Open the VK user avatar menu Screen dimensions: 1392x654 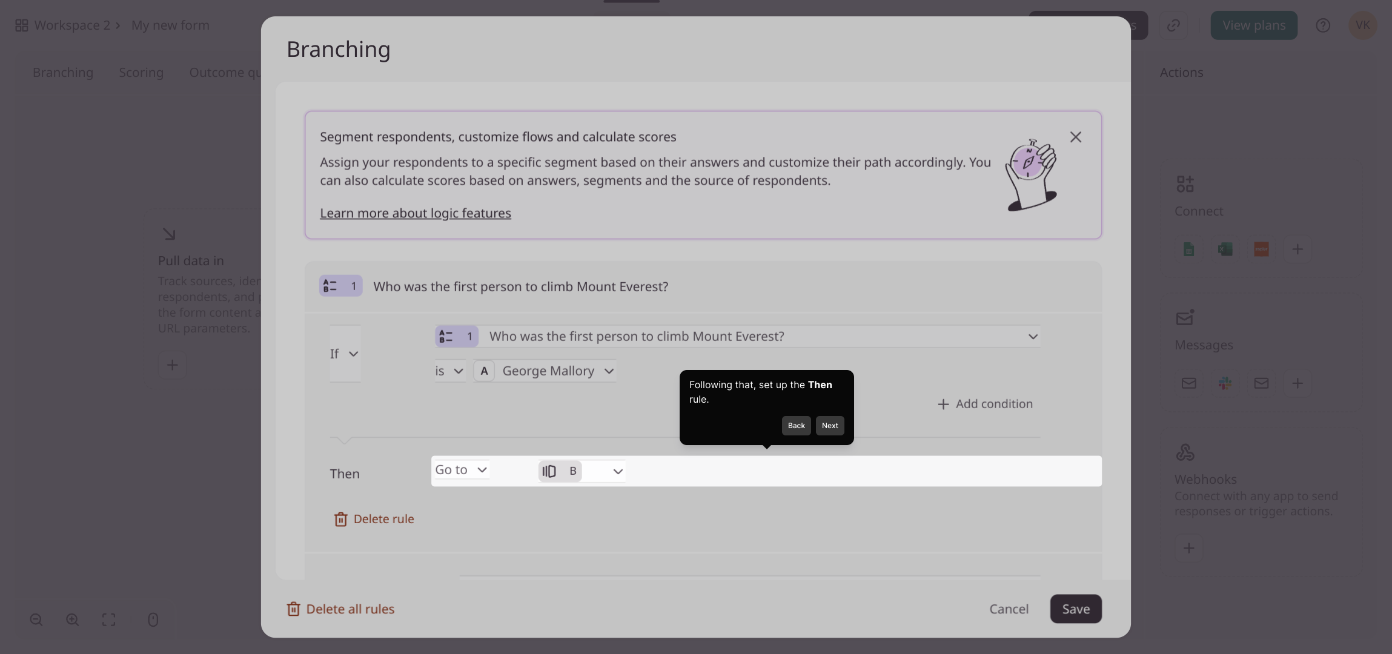1363,25
